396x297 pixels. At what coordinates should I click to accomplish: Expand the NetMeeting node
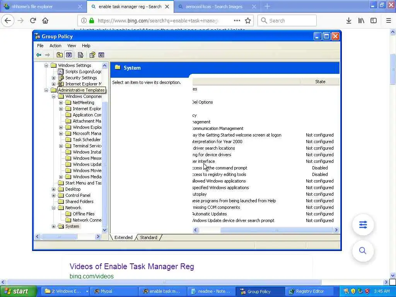pyautogui.click(x=61, y=102)
